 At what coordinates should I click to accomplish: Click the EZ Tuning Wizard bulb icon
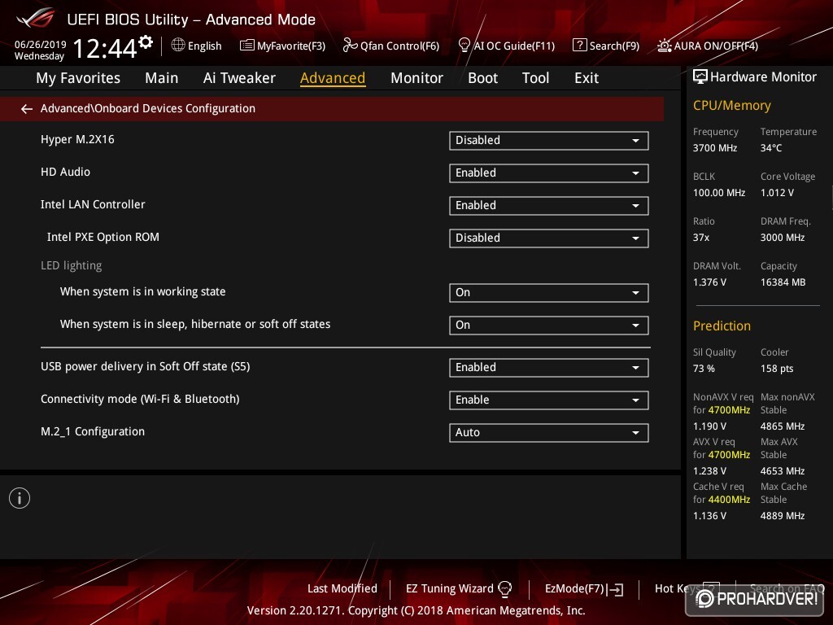tap(504, 588)
